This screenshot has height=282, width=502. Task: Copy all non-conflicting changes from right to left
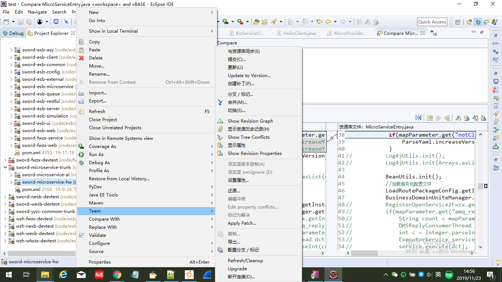(x=430, y=117)
